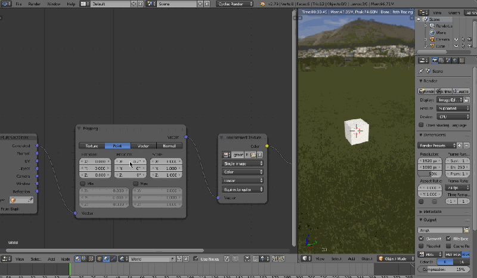The image size is (477, 278).
Task: Toggle Overwrite checkbox in Output panel
Action: tap(421, 239)
